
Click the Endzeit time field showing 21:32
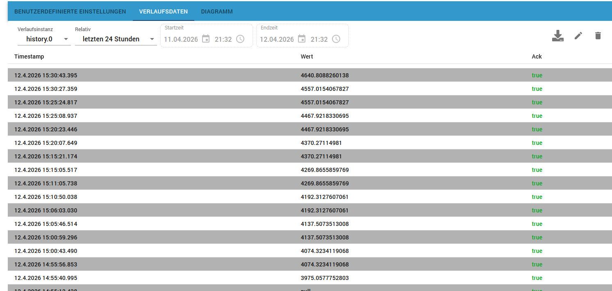(x=319, y=39)
